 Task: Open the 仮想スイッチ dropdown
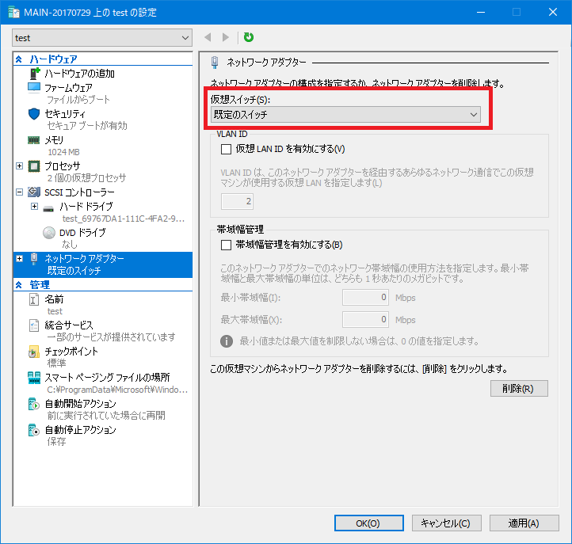click(345, 115)
